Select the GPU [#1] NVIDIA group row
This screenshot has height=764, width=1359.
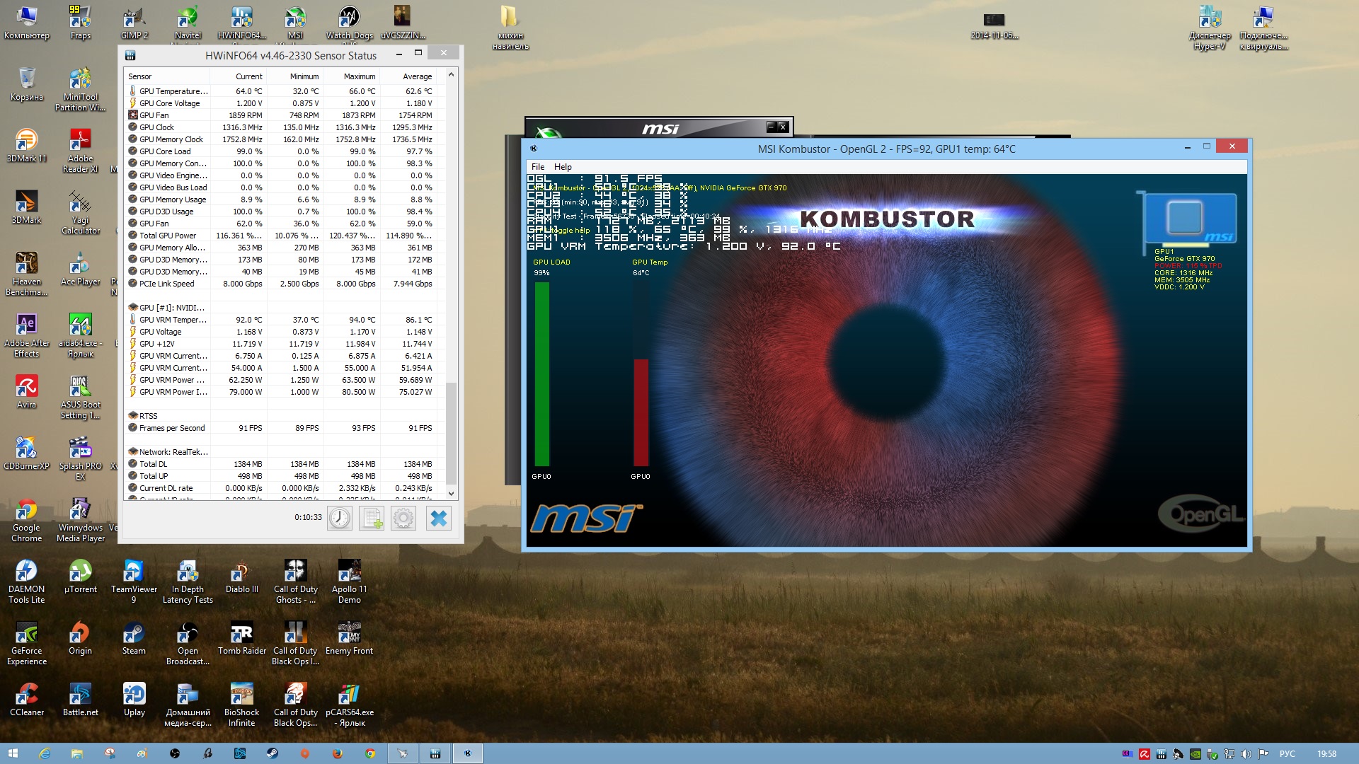171,308
